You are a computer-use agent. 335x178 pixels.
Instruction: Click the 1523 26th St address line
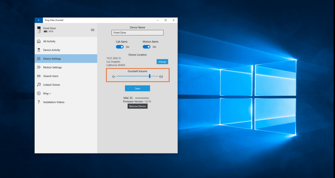pyautogui.click(x=114, y=58)
